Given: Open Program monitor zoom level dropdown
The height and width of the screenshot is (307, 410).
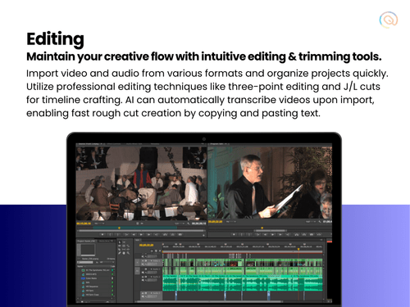Looking at the screenshot, I should [231, 222].
